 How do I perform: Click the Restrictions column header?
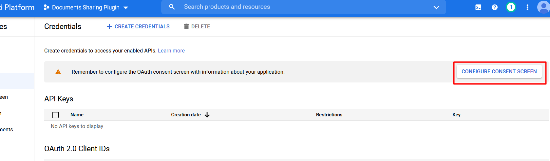329,115
